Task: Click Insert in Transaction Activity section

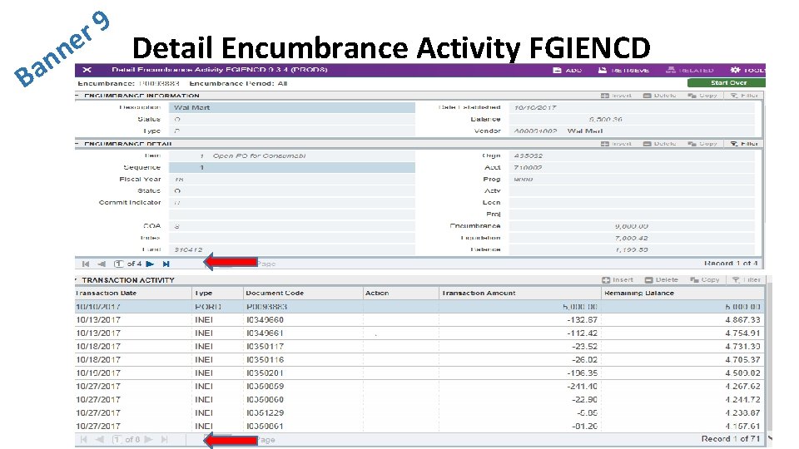Action: click(618, 280)
